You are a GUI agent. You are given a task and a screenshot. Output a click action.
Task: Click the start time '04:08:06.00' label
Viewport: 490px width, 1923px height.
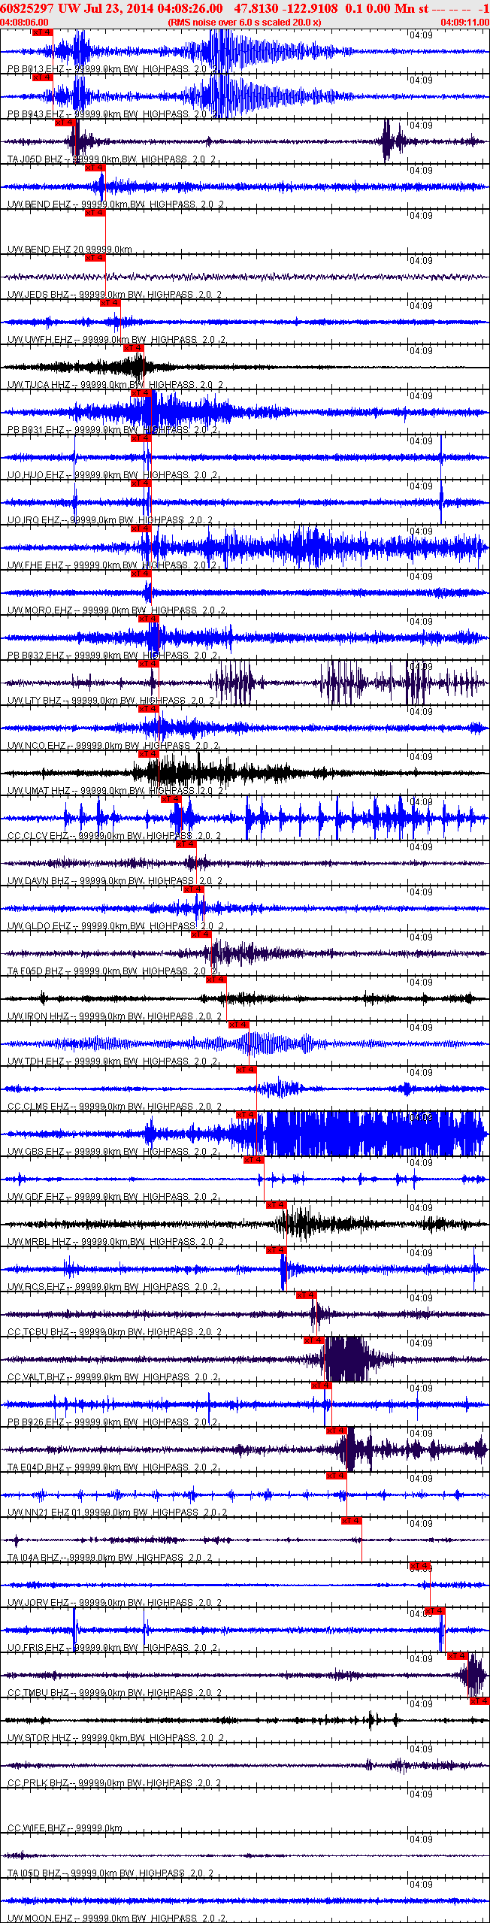pyautogui.click(x=24, y=23)
